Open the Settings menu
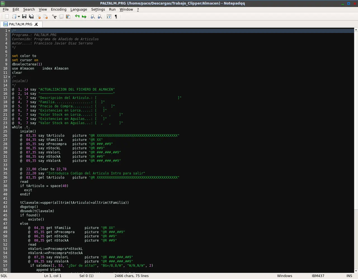 point(98,9)
